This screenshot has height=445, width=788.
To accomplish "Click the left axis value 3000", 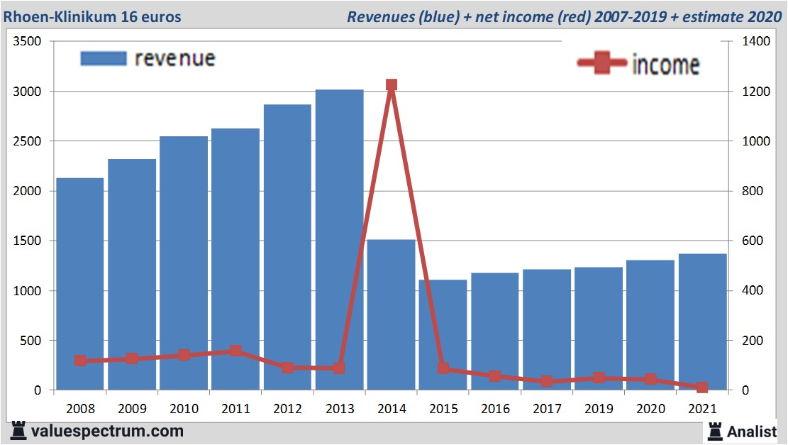I will [x=27, y=92].
